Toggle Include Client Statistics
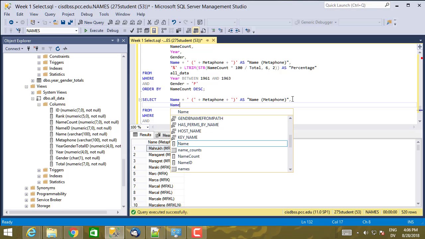Viewport: 425px width, 239px height. coord(178,31)
